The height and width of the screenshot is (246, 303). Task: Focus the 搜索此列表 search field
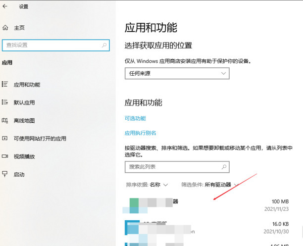click(x=177, y=167)
